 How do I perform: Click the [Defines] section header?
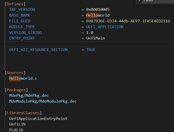click(15, 4)
